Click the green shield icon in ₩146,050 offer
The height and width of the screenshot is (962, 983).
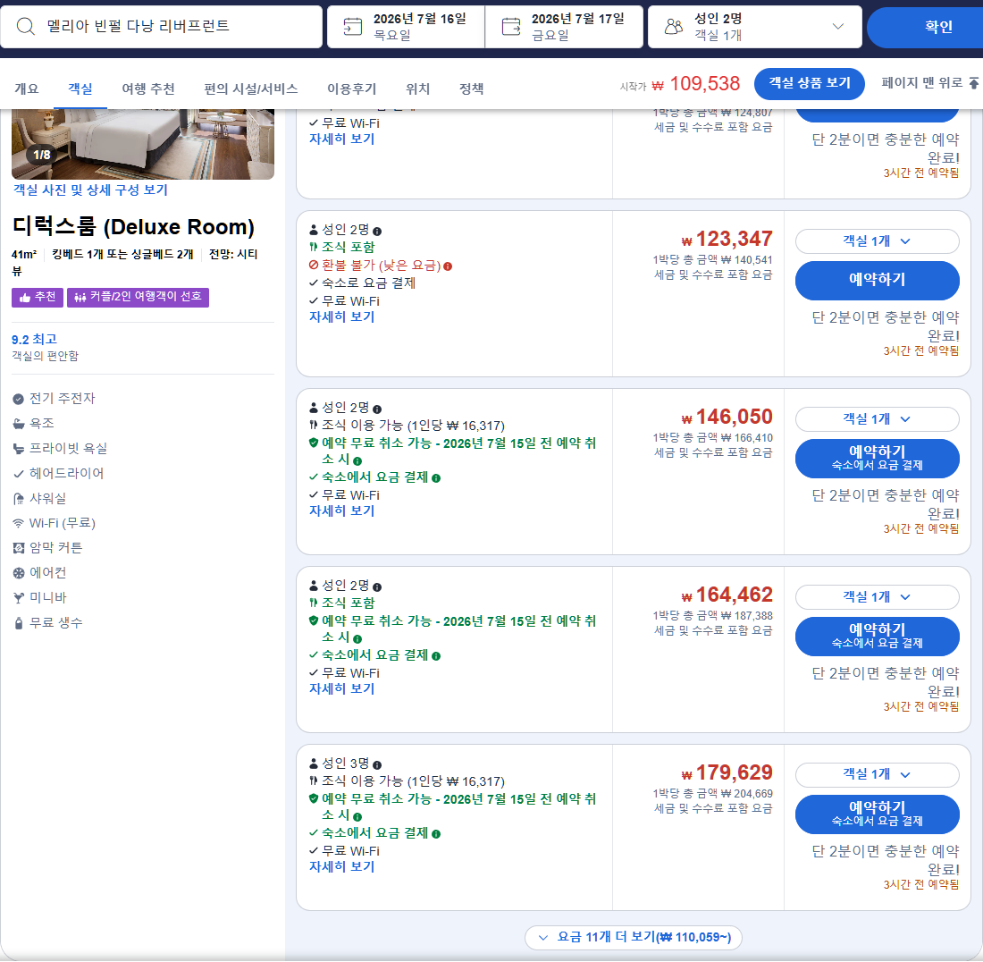(314, 443)
